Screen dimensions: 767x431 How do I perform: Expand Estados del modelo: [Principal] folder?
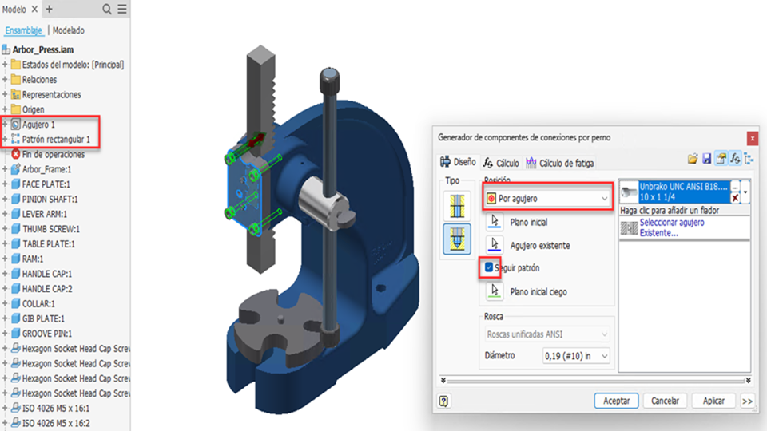tap(5, 65)
